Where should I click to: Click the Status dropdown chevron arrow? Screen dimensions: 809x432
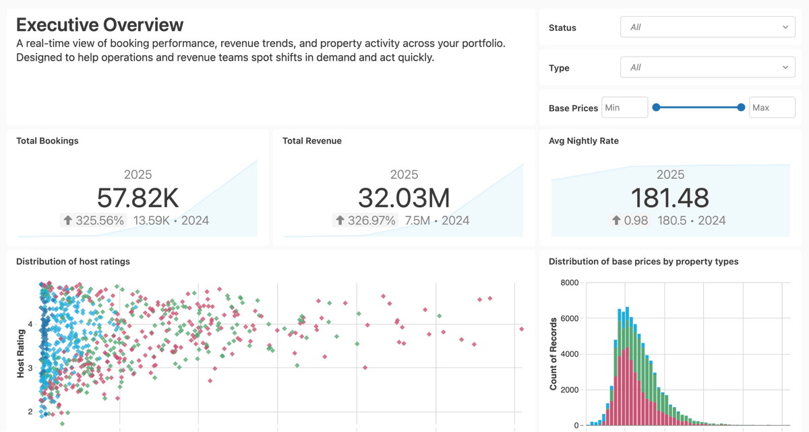(x=785, y=28)
